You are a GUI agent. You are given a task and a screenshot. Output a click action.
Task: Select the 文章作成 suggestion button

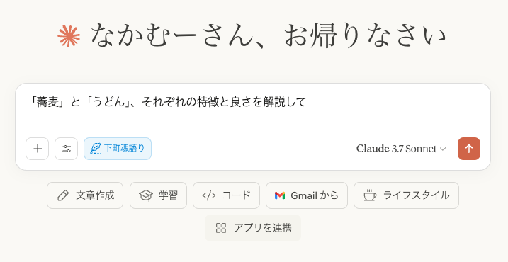point(85,195)
